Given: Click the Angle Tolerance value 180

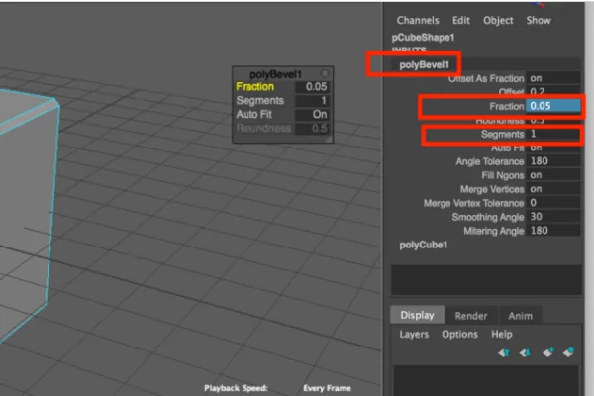Looking at the screenshot, I should 552,161.
